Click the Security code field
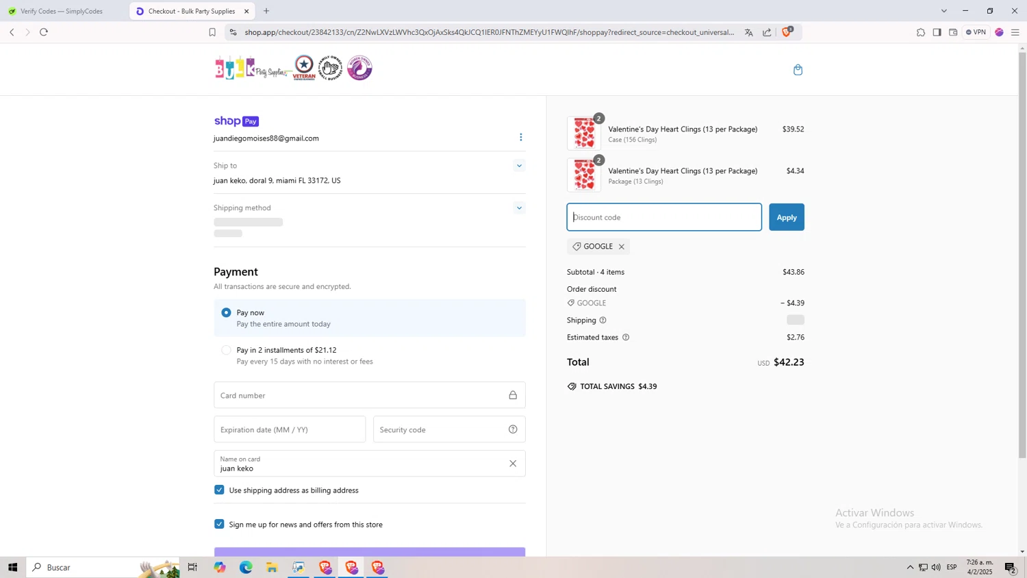This screenshot has height=578, width=1027. [449, 429]
